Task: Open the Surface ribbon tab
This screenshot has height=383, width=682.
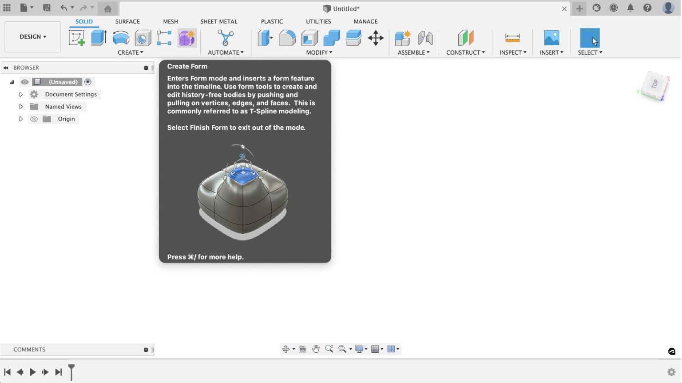Action: coord(127,21)
